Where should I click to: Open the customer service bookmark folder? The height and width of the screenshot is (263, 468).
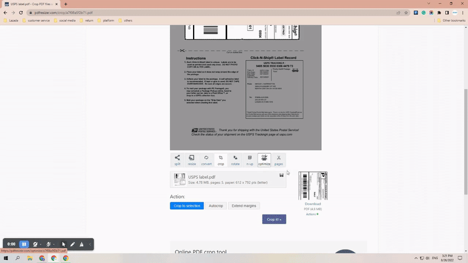tap(36, 20)
